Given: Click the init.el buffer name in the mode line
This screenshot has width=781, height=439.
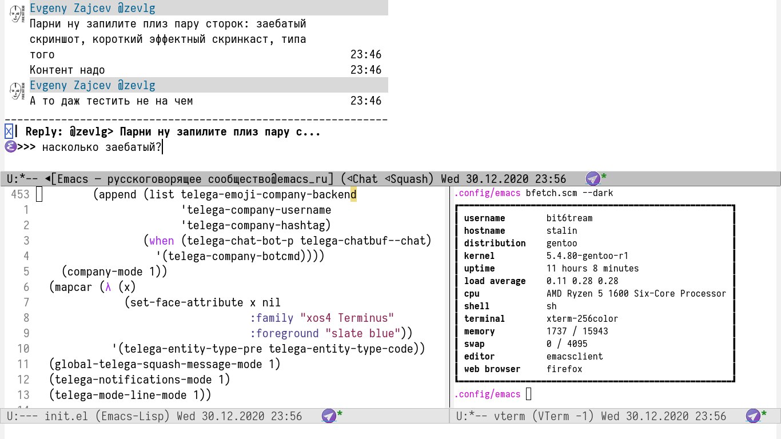Looking at the screenshot, I should (x=66, y=416).
